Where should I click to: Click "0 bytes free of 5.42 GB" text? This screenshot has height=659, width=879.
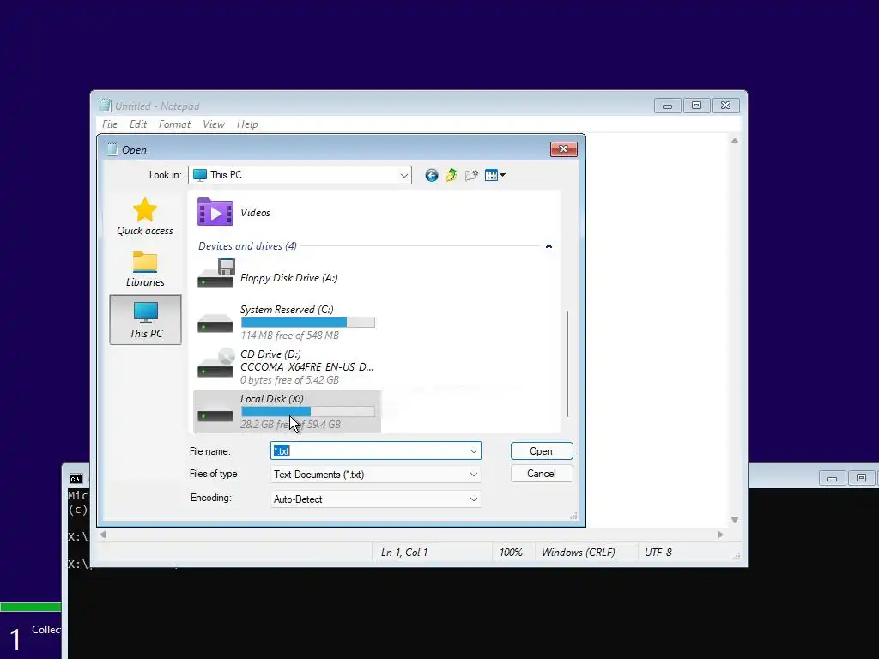tap(289, 380)
